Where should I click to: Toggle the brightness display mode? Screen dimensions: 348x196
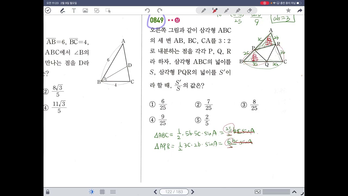point(92,192)
